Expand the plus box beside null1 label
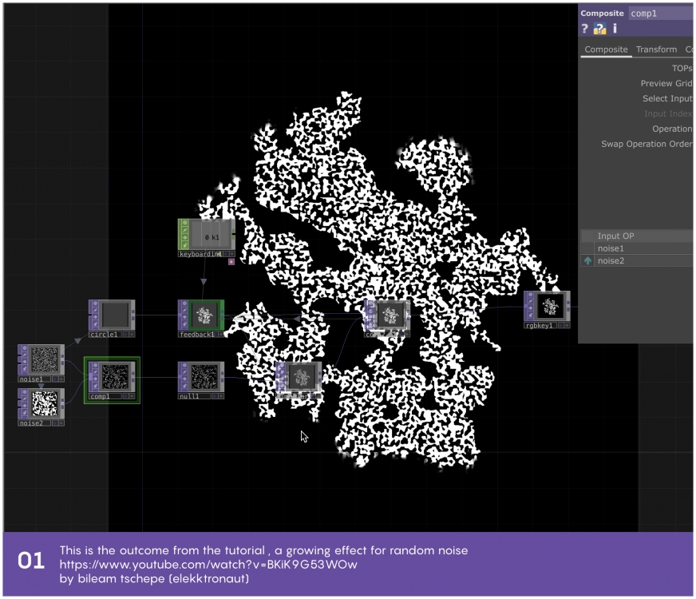 tap(220, 396)
